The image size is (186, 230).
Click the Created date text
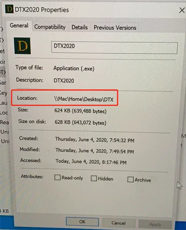95,140
